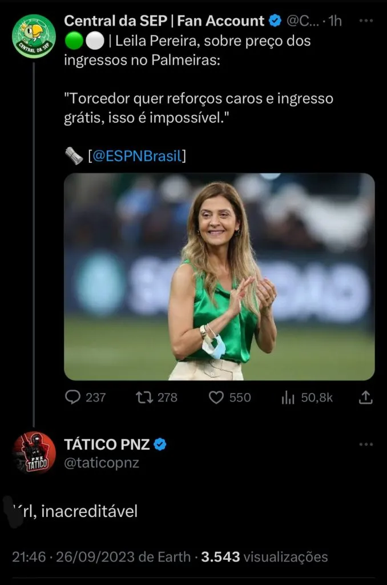Click the TÁTICO PNZ display name
This screenshot has height=585, width=387.
click(x=107, y=445)
